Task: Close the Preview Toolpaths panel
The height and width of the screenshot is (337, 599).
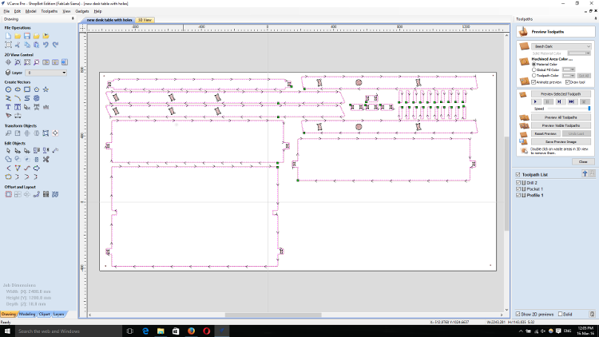Action: pos(583,161)
